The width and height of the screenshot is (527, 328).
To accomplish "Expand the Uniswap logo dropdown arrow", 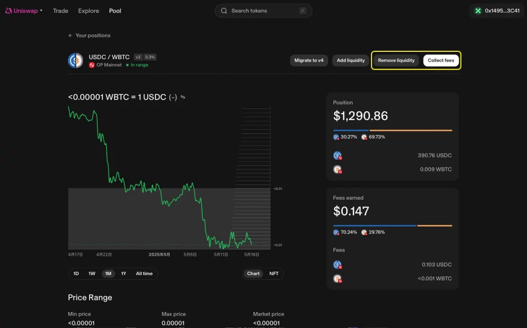I will tap(41, 10).
